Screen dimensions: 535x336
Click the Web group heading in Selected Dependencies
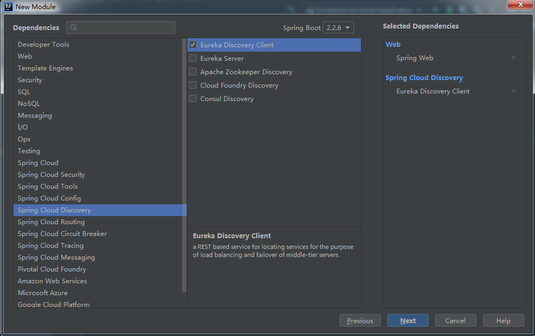(393, 45)
